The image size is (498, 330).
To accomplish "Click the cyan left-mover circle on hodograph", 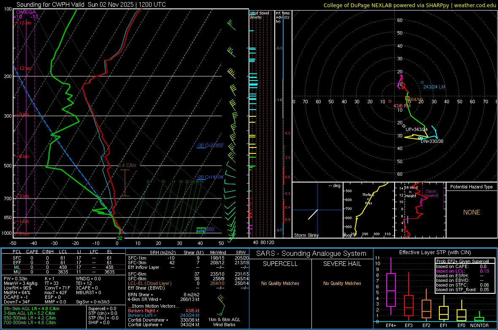I will pyautogui.click(x=422, y=83).
